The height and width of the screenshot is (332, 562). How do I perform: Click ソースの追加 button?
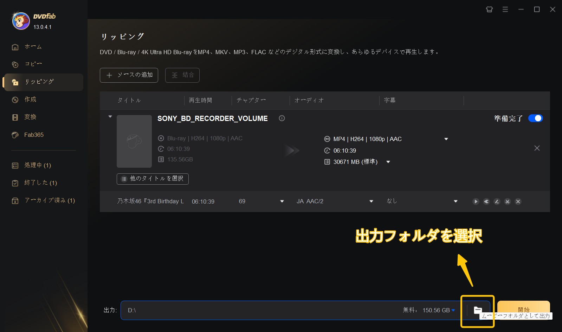click(x=129, y=75)
